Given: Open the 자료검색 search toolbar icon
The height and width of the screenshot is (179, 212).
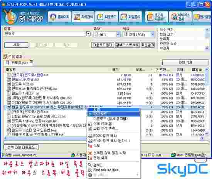Looking at the screenshot, I should (83, 17).
